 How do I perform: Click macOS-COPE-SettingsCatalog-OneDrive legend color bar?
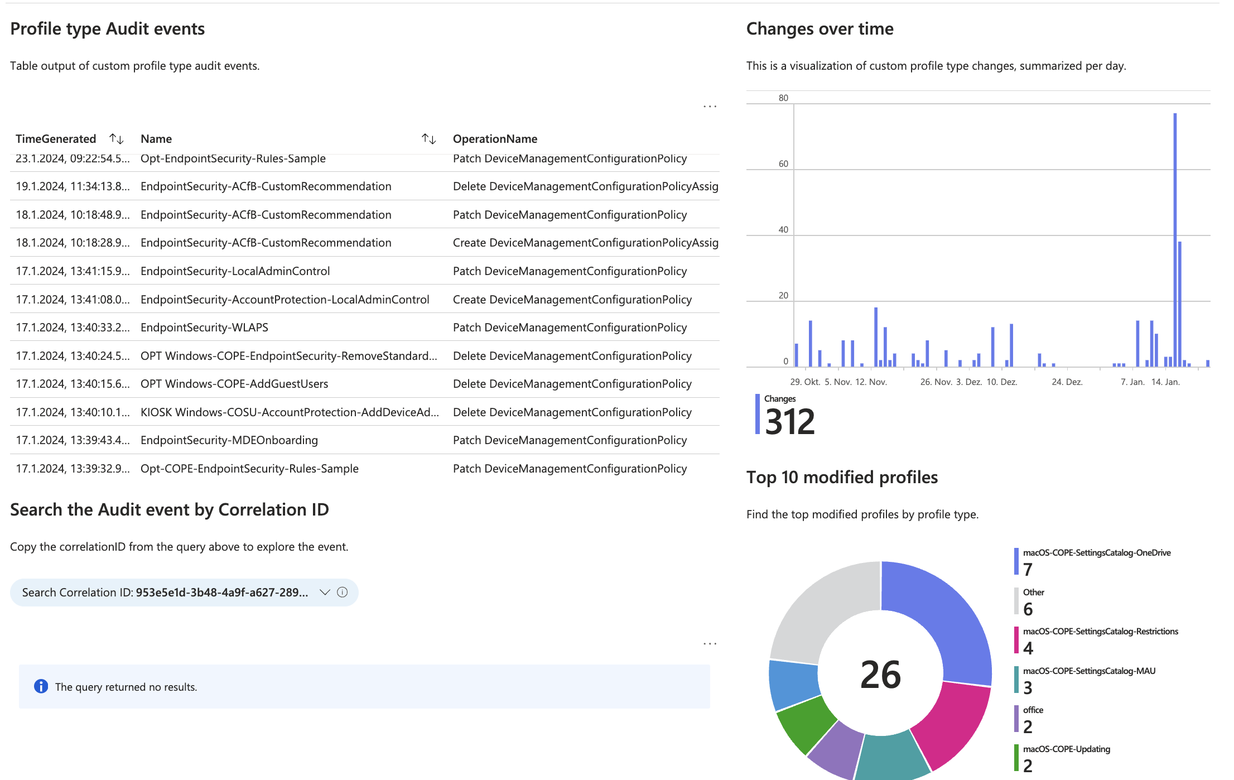1016,561
